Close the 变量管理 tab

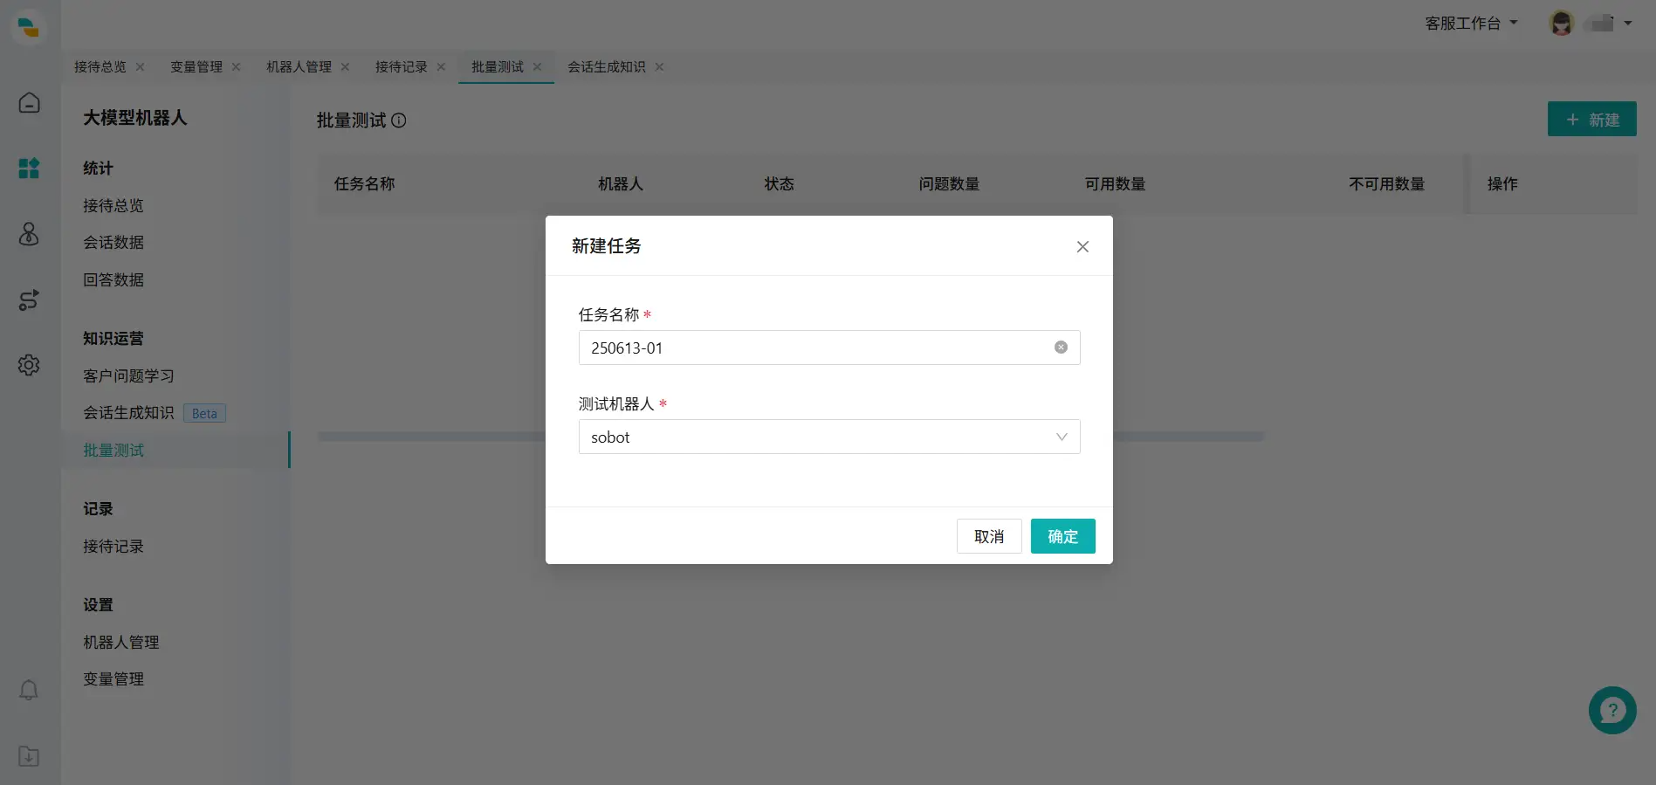coord(236,67)
